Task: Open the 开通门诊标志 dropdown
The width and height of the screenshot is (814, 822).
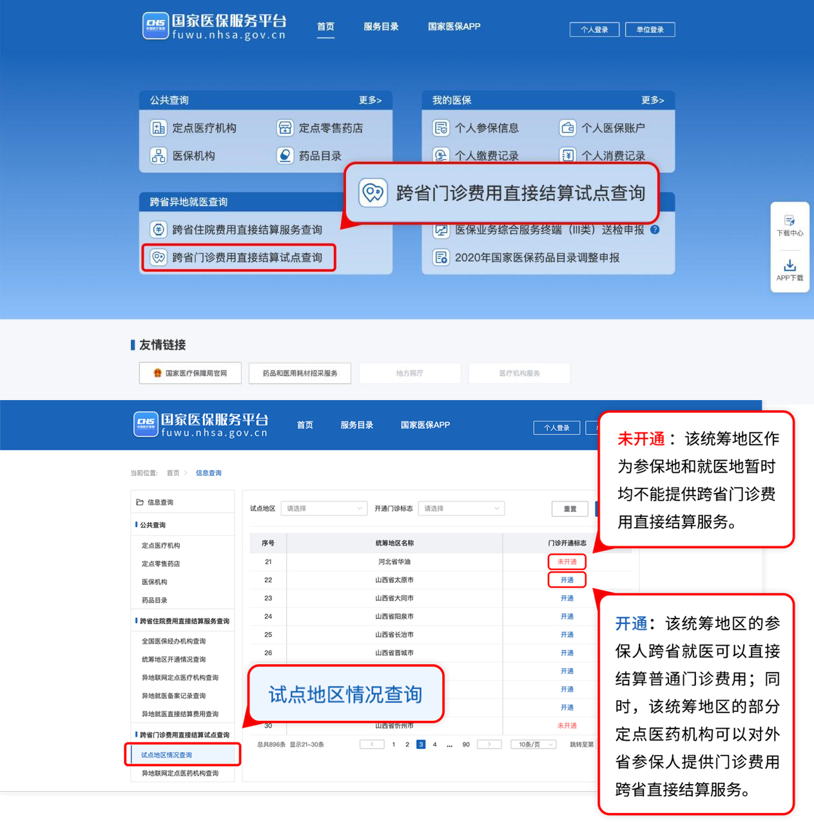Action: click(x=461, y=508)
